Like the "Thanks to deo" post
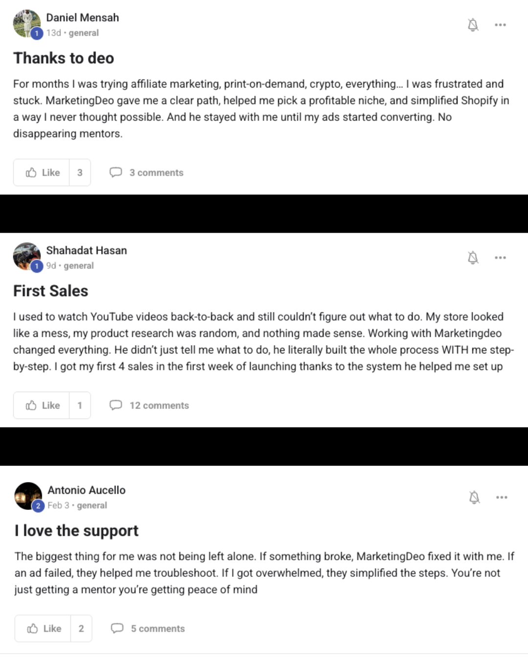The height and width of the screenshot is (660, 528). coord(42,173)
